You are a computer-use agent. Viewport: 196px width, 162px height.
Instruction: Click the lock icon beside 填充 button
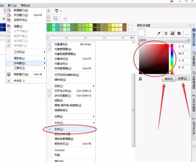click(x=140, y=79)
